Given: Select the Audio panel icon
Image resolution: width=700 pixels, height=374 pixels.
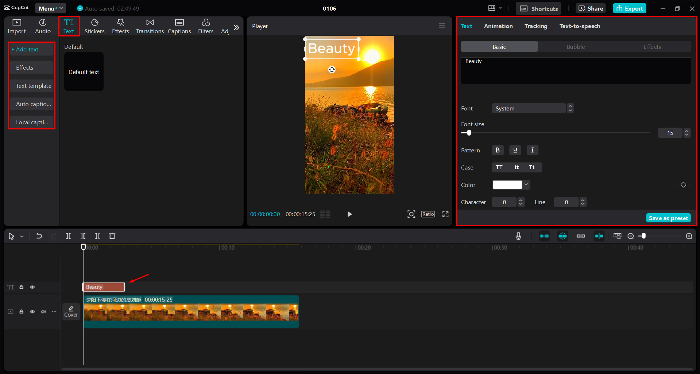Looking at the screenshot, I should coord(42,26).
